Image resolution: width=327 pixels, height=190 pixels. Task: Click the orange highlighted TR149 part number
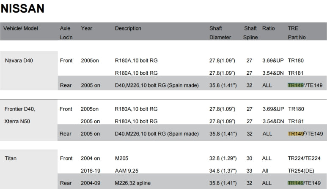pyautogui.click(x=296, y=134)
